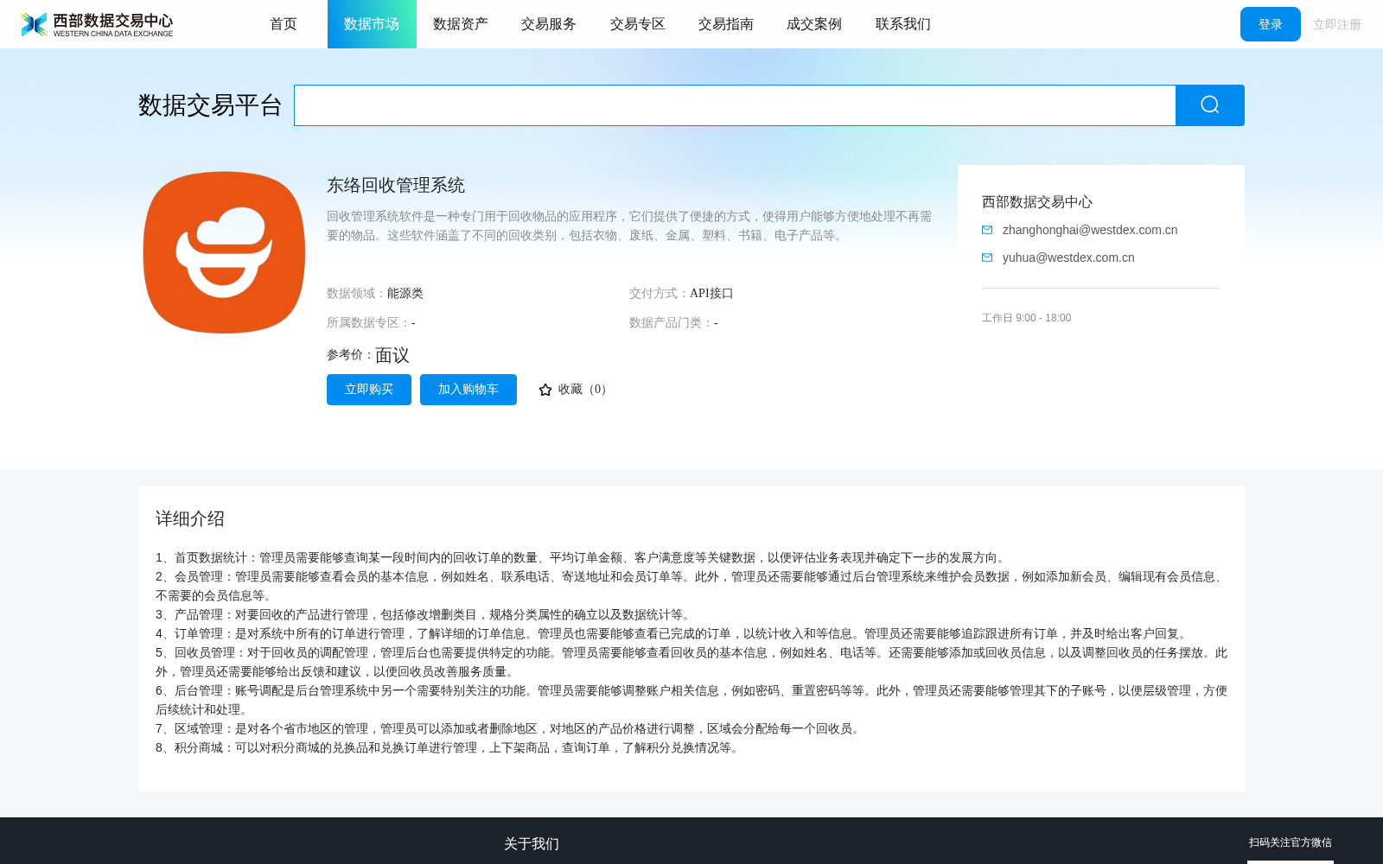This screenshot has width=1383, height=864.
Task: Click the magnifier search icon button
Action: (1209, 105)
